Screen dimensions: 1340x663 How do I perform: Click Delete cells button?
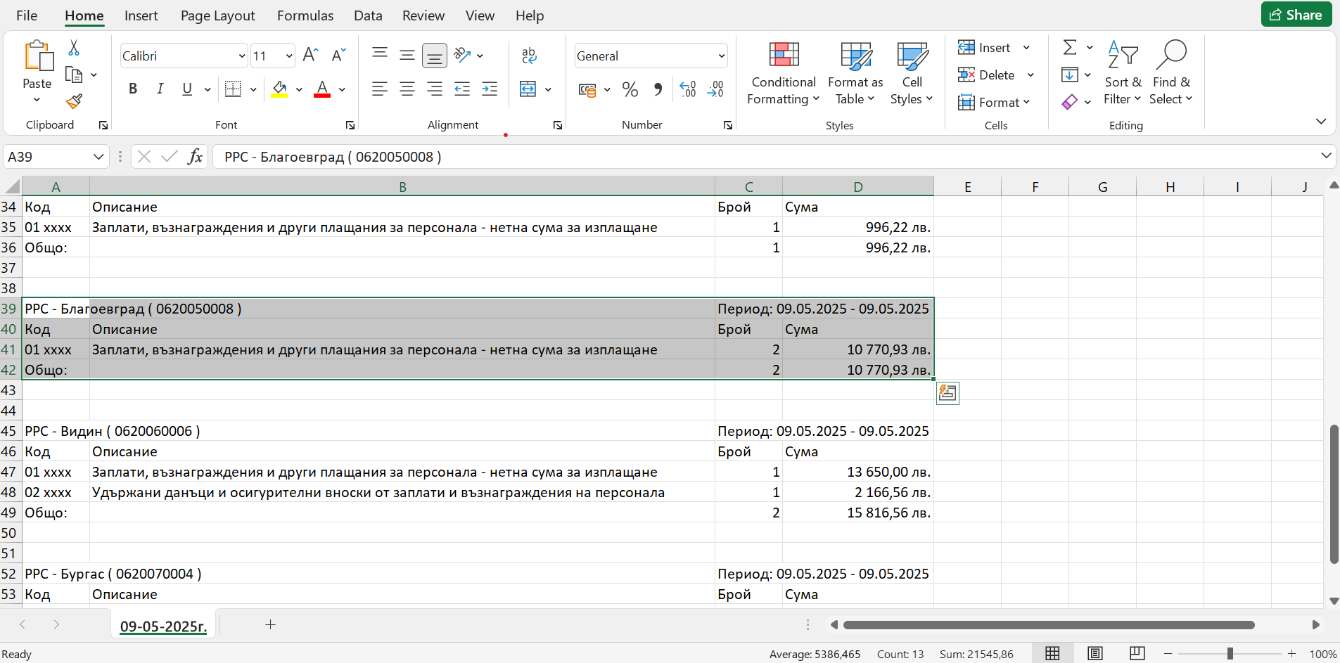[987, 75]
